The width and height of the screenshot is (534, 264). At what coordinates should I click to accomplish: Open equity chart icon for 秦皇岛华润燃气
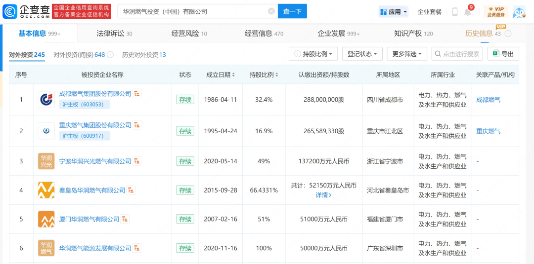pyautogui.click(x=131, y=190)
